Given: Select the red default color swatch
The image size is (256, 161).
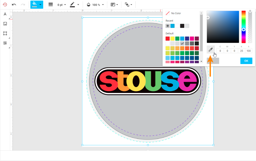Looking at the screenshot, I should pyautogui.click(x=168, y=39).
